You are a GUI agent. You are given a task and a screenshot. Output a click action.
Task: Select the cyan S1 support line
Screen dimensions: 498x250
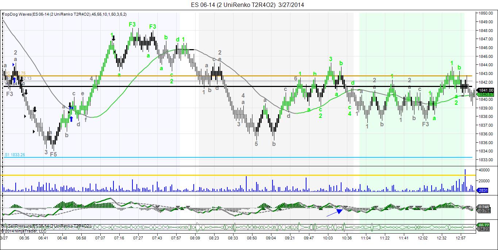(x=237, y=158)
